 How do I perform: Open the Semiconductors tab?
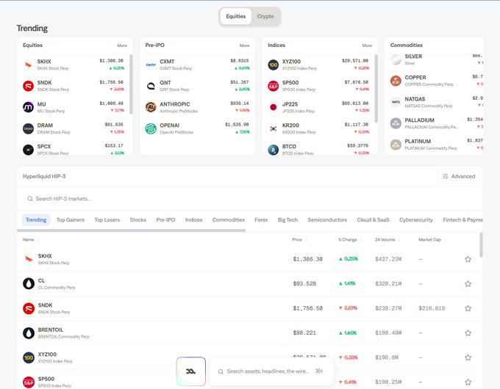coord(327,220)
